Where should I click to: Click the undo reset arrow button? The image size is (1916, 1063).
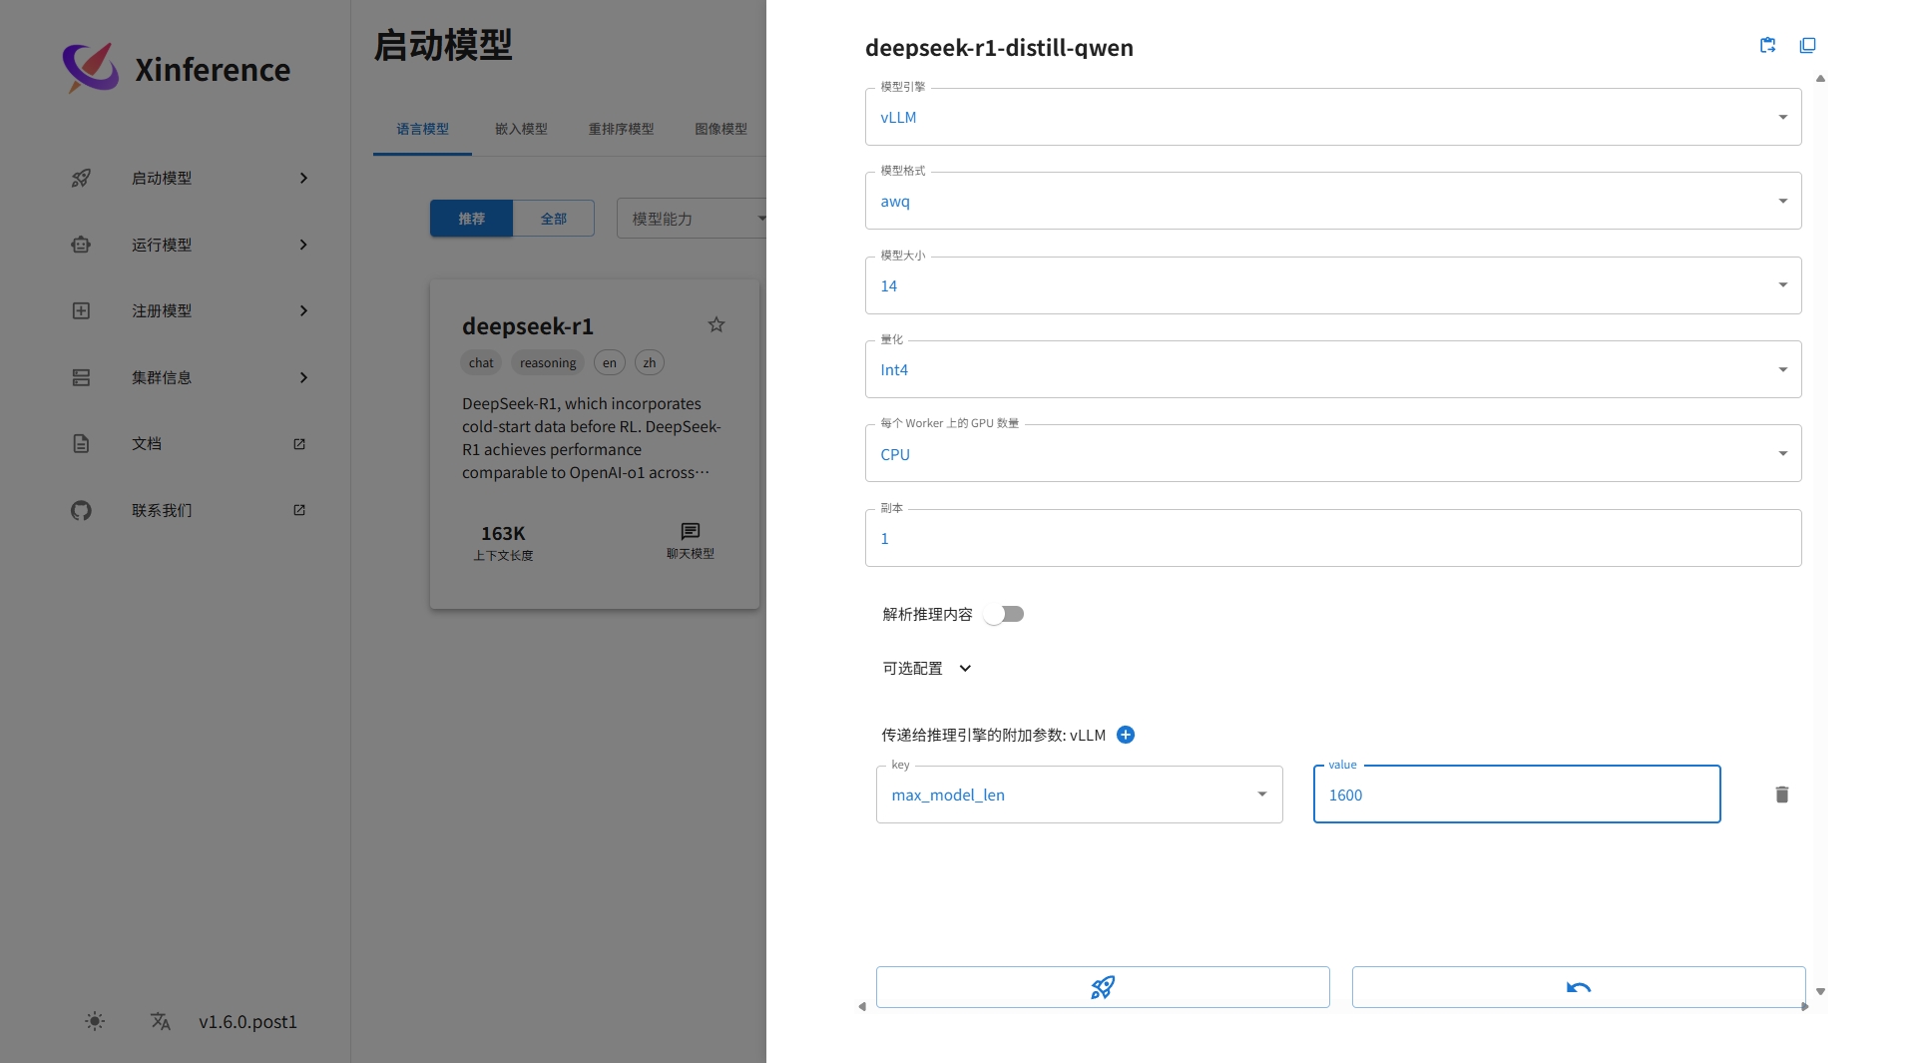point(1578,987)
